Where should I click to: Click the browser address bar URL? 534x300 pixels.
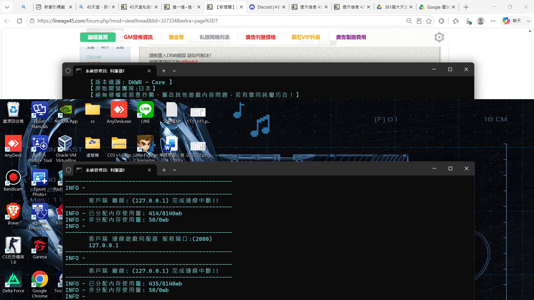(x=128, y=21)
